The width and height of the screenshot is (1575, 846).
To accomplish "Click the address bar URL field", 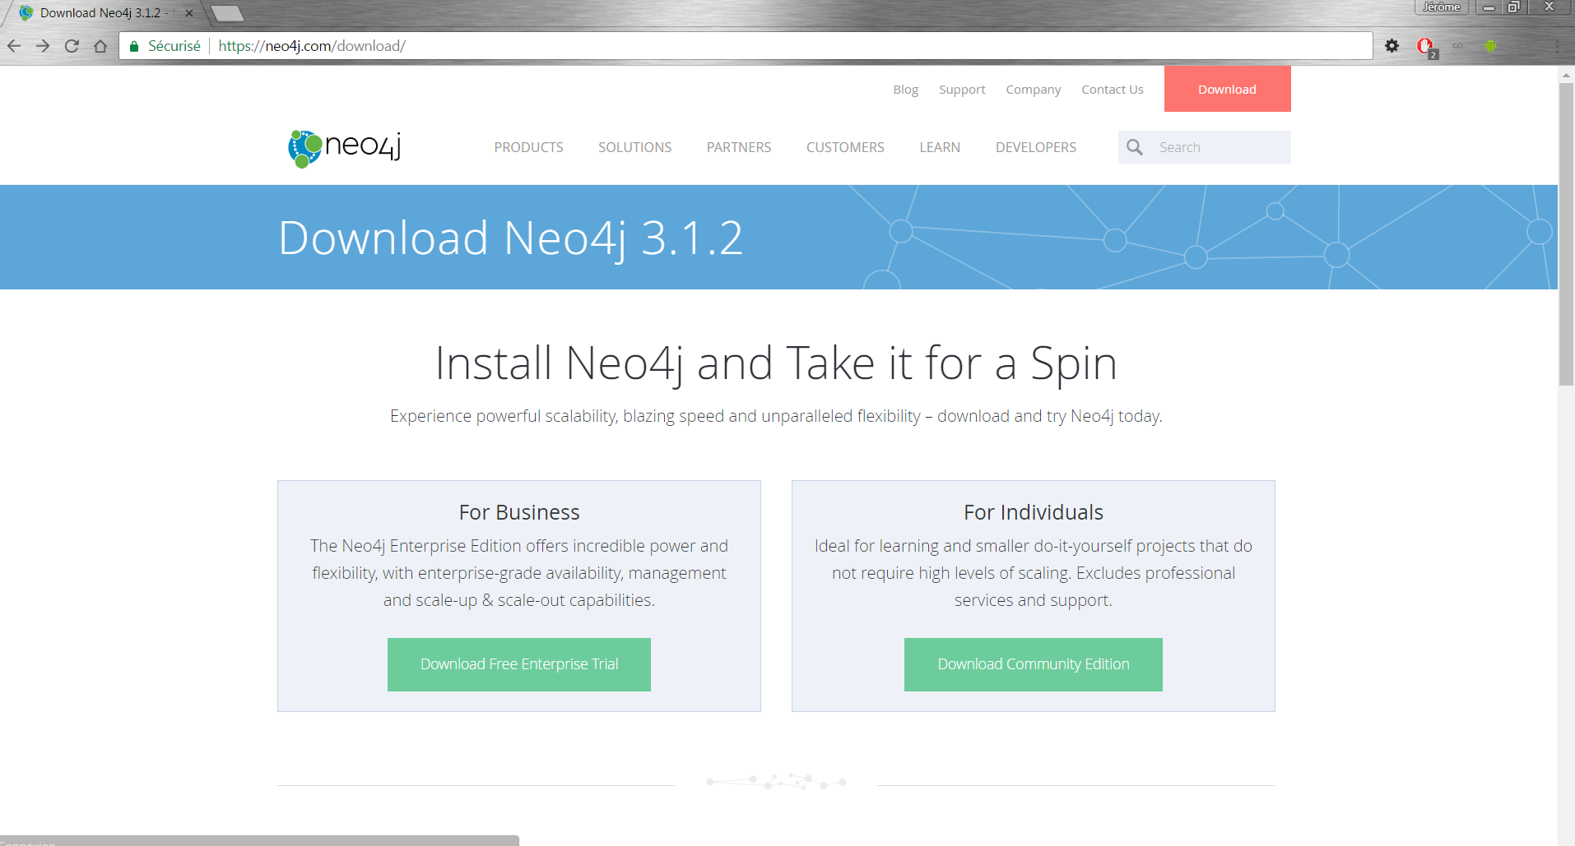I will pos(746,46).
